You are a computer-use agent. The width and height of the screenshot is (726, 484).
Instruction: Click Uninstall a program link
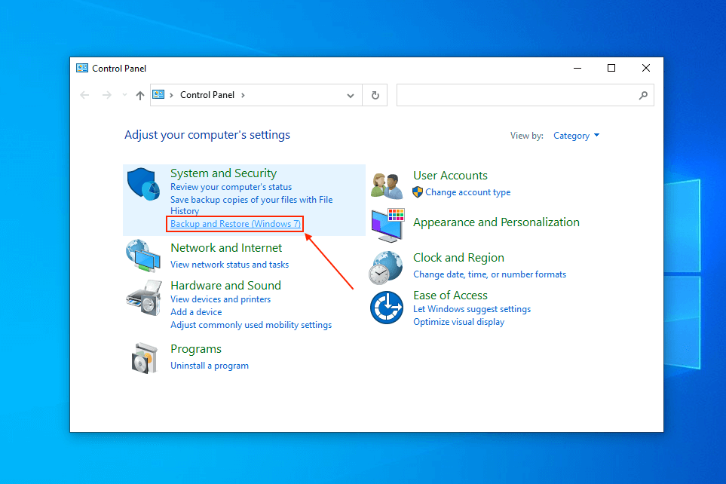point(210,366)
